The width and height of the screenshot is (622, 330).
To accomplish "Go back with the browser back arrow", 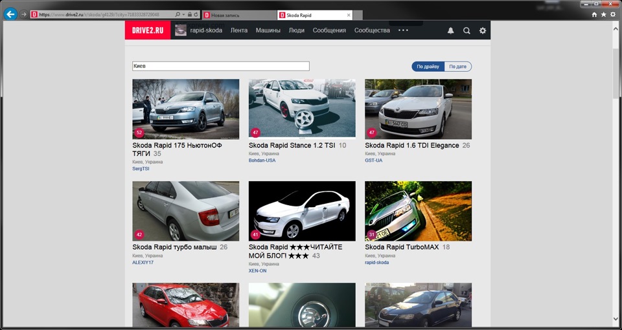I will pos(10,14).
